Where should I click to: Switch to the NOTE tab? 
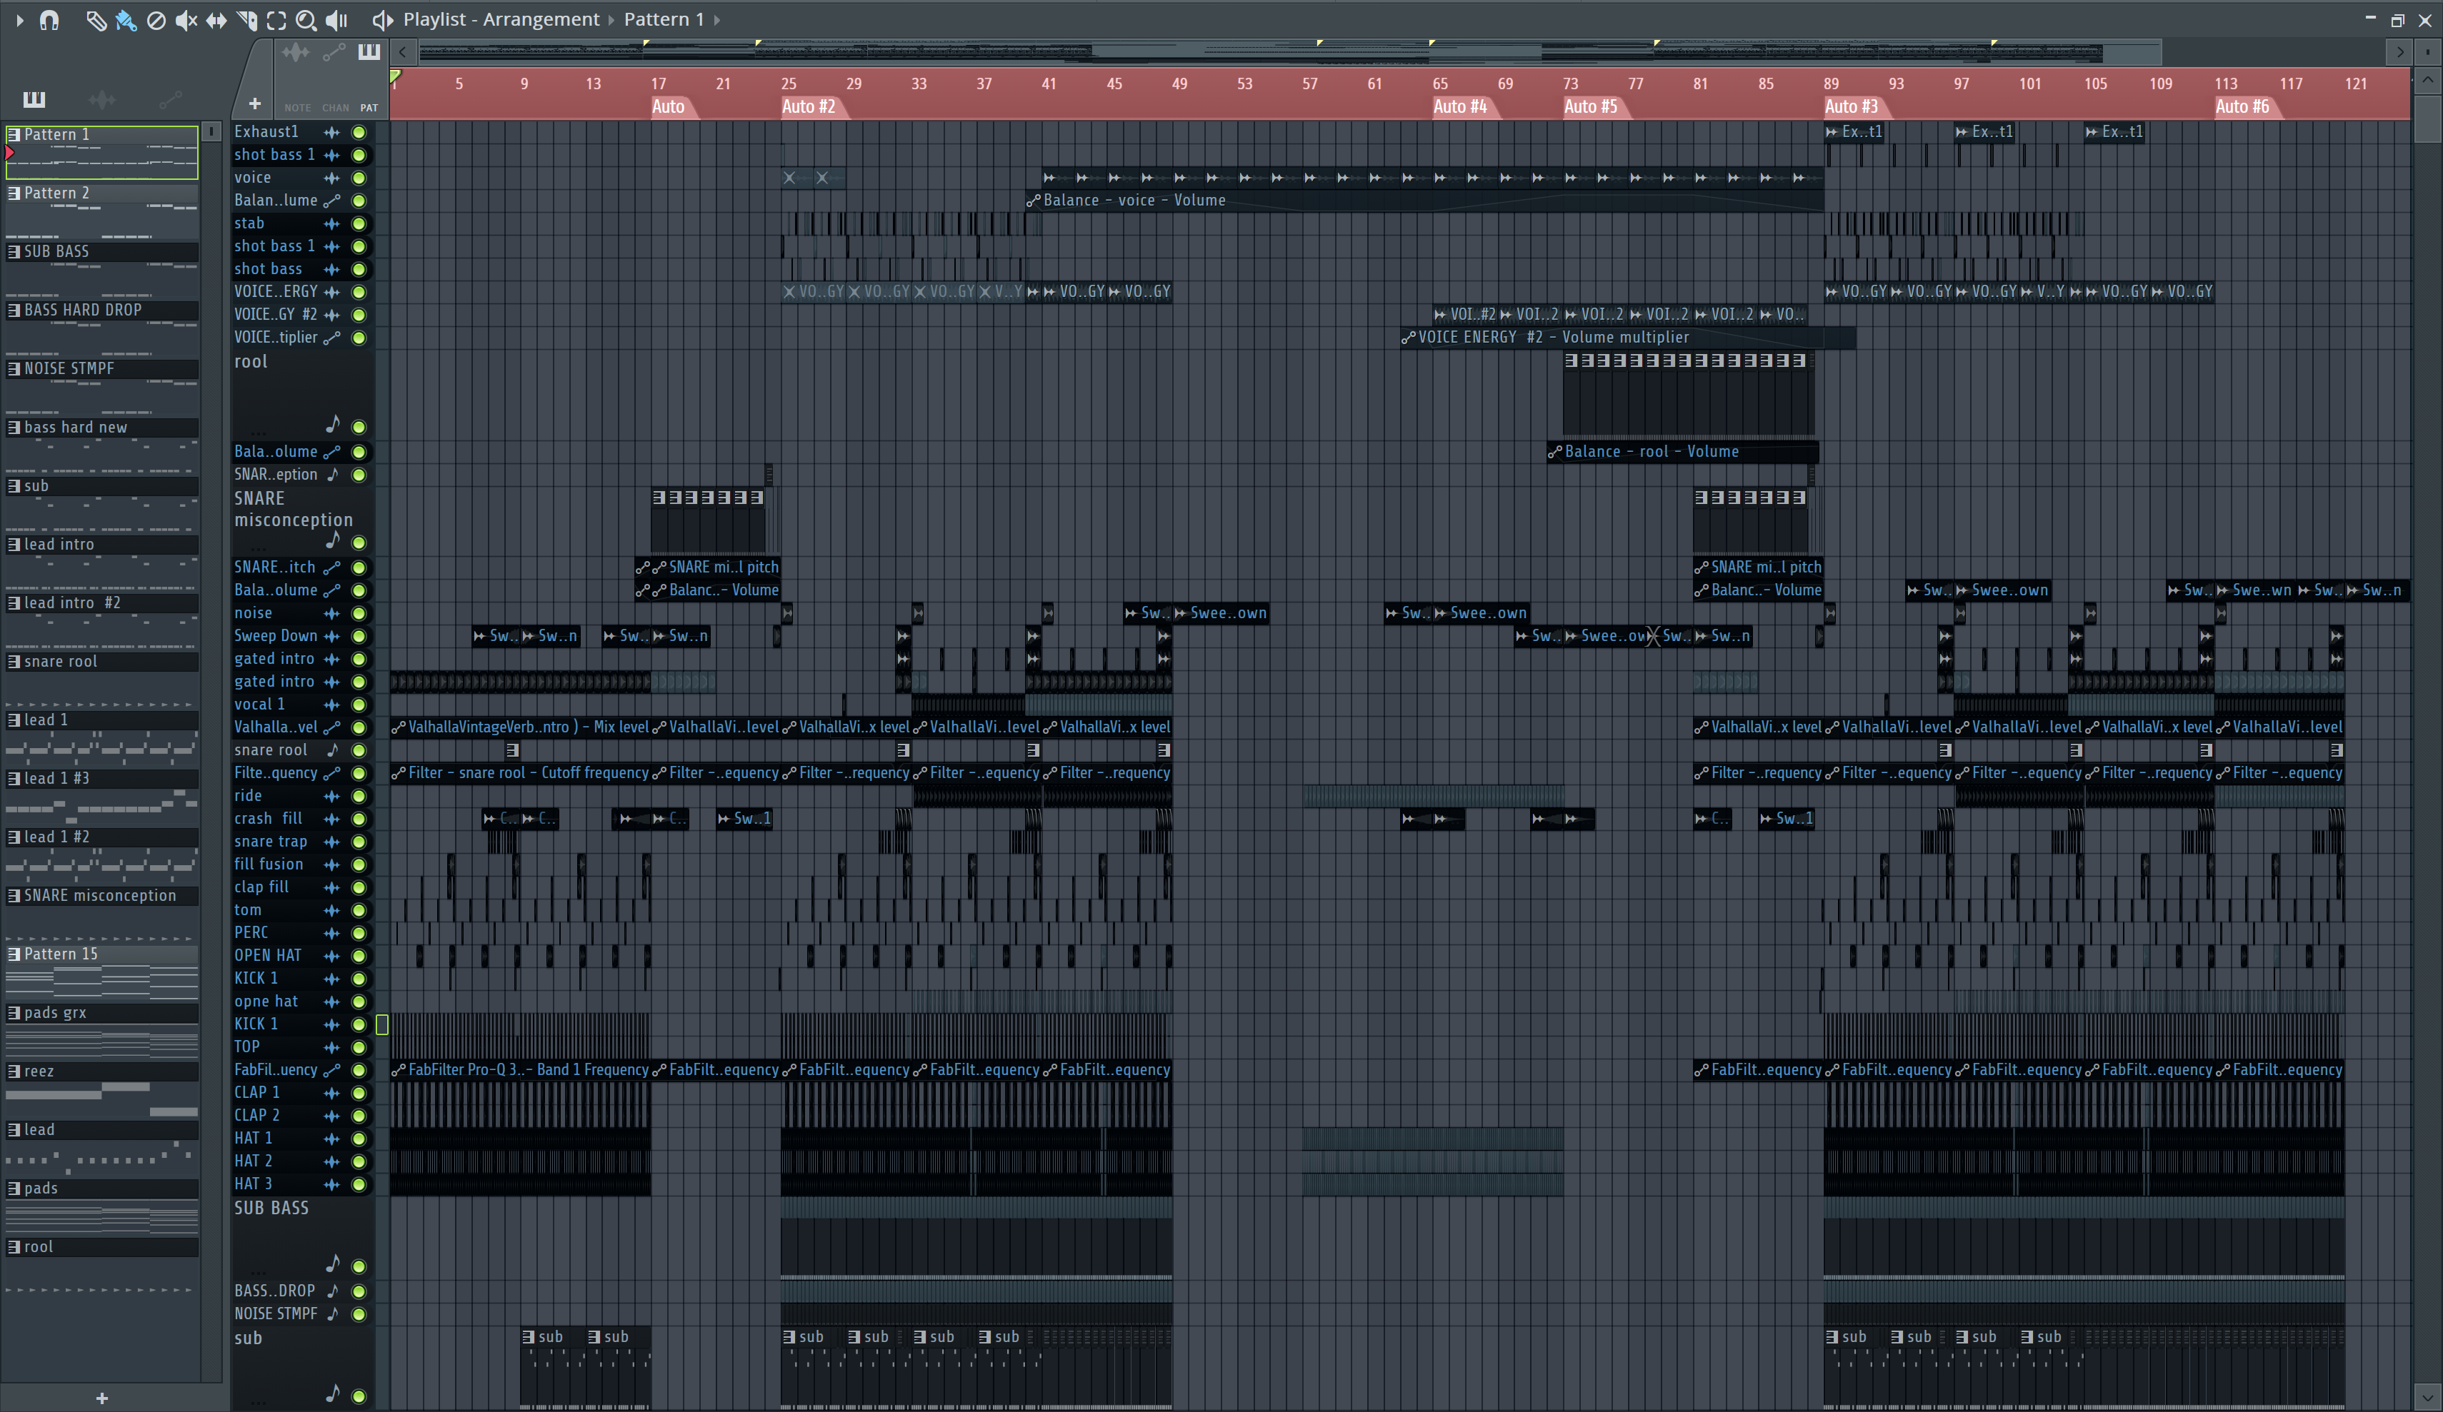pyautogui.click(x=298, y=108)
